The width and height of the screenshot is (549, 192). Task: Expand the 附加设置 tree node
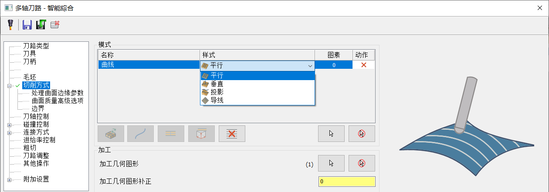[x=9, y=179]
